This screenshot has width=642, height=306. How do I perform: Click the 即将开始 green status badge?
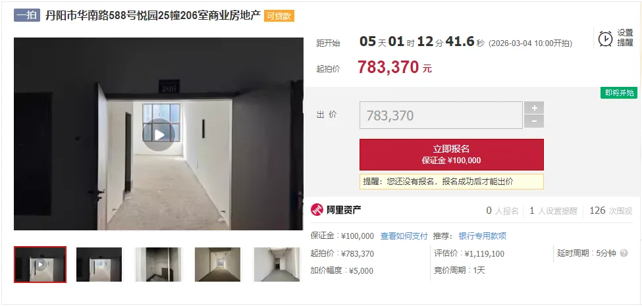(619, 93)
